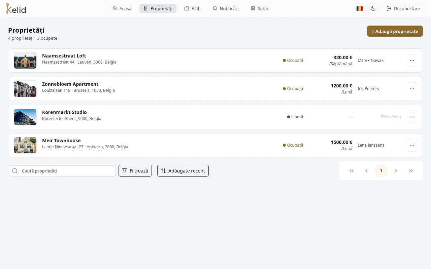
Task: Switch to the Proprietăți tab
Action: [158, 8]
